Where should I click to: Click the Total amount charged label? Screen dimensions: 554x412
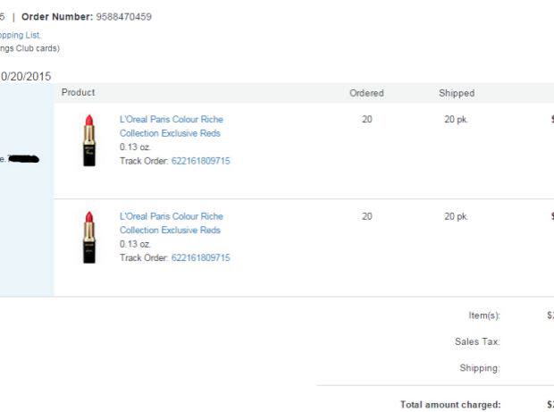pyautogui.click(x=450, y=404)
